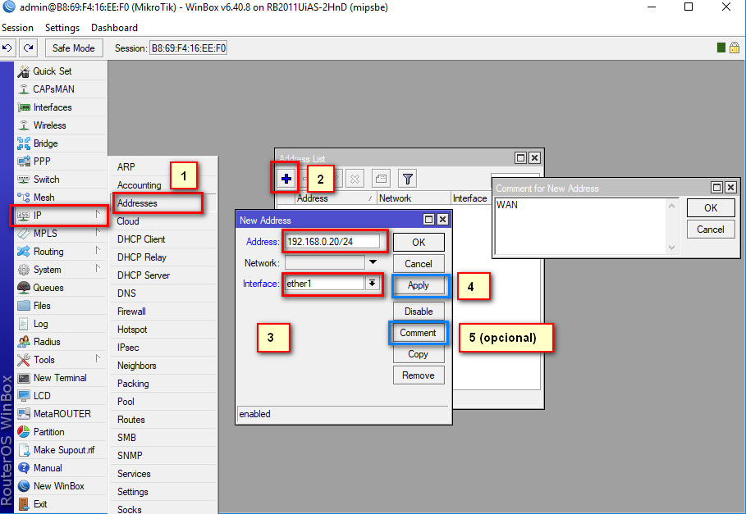Select Addresses in the IP submenu

click(137, 203)
